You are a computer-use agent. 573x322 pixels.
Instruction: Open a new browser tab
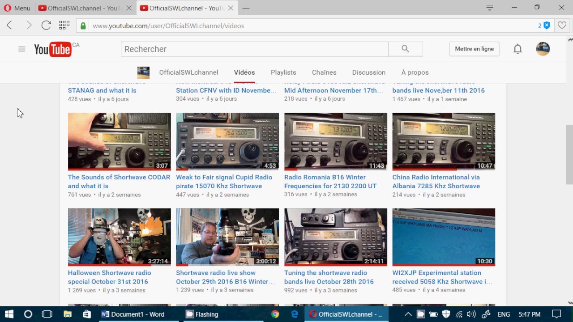[x=246, y=8]
